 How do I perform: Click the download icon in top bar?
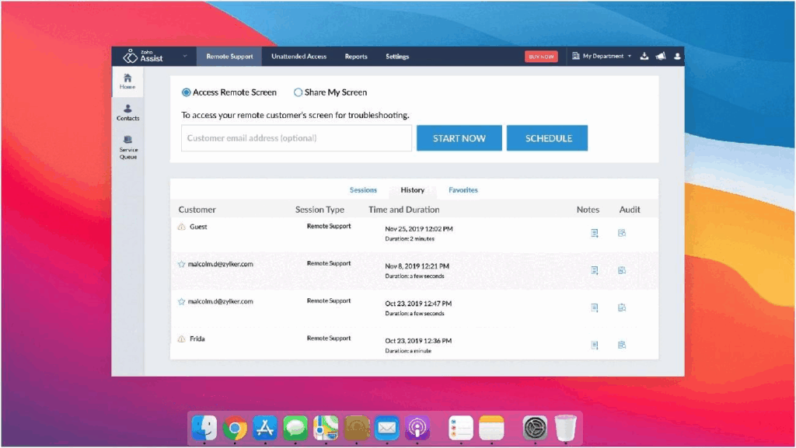644,57
